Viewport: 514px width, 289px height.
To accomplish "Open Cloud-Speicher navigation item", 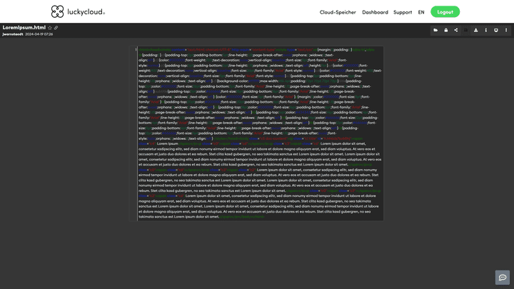I will point(338,12).
